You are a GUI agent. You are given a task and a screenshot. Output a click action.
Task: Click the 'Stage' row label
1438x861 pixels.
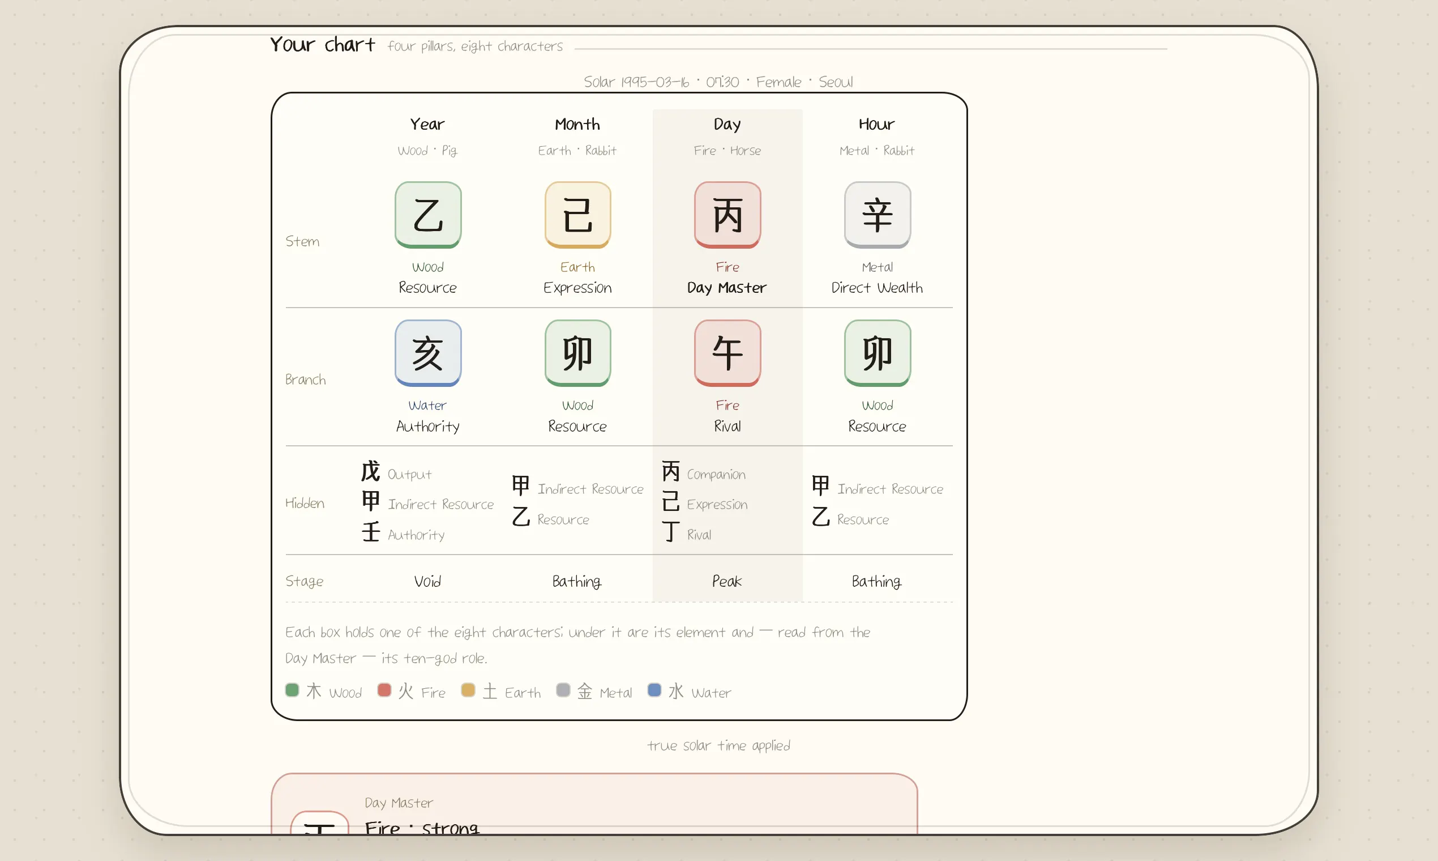pyautogui.click(x=305, y=581)
